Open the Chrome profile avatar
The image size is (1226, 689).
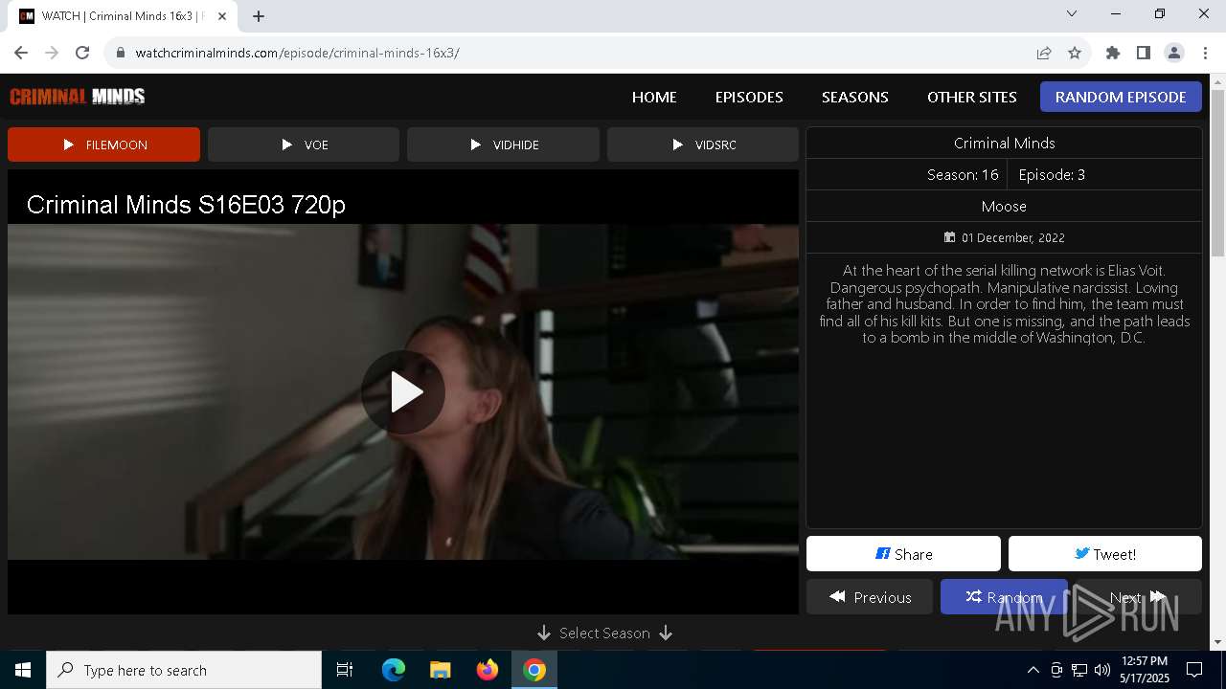1174,53
